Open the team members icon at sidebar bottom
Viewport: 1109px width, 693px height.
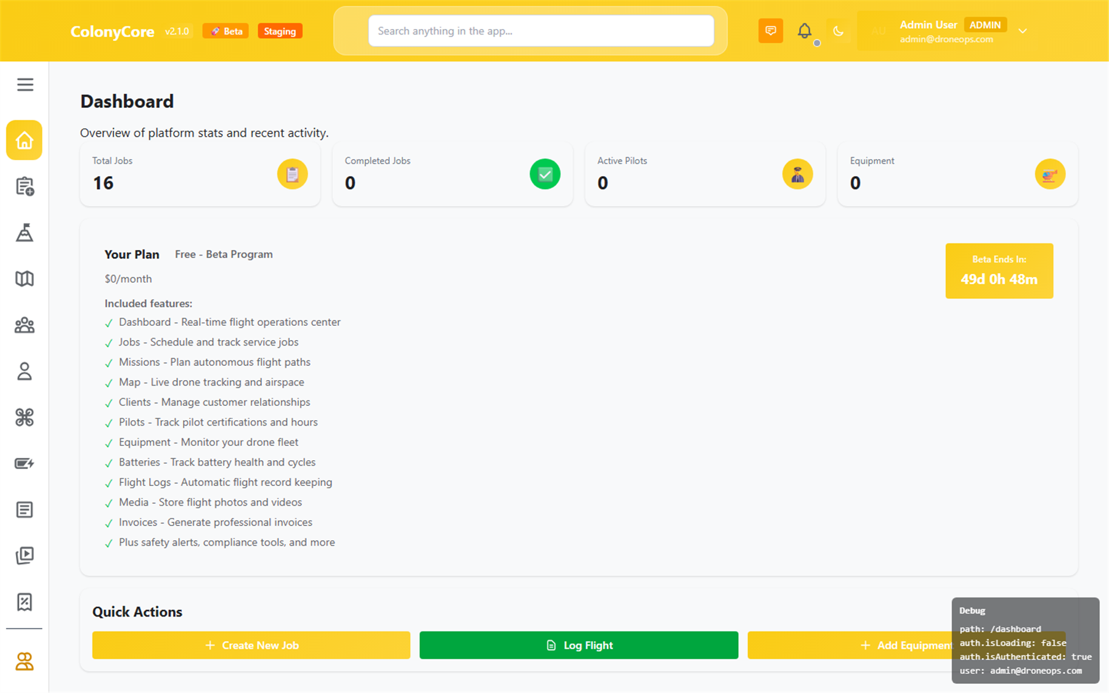[x=24, y=662]
